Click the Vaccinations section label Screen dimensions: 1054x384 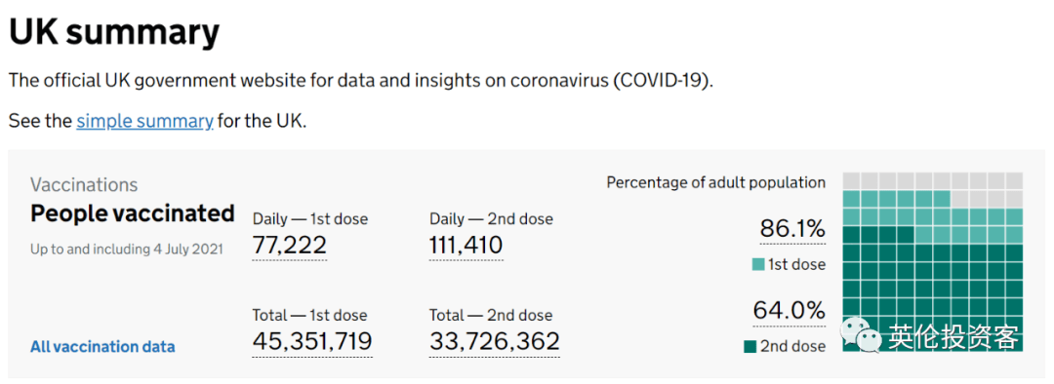84,184
